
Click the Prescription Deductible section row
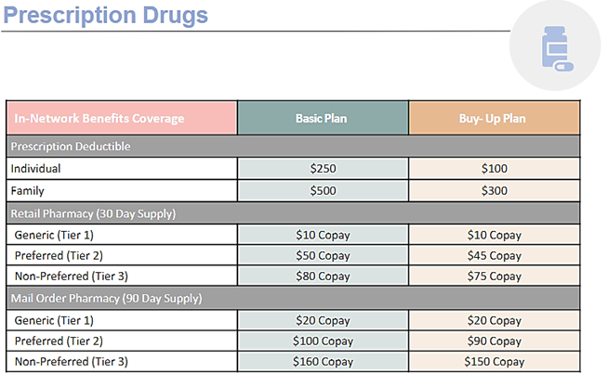[x=294, y=146]
